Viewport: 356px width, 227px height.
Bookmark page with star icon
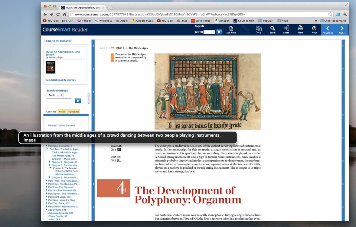[x=330, y=14]
